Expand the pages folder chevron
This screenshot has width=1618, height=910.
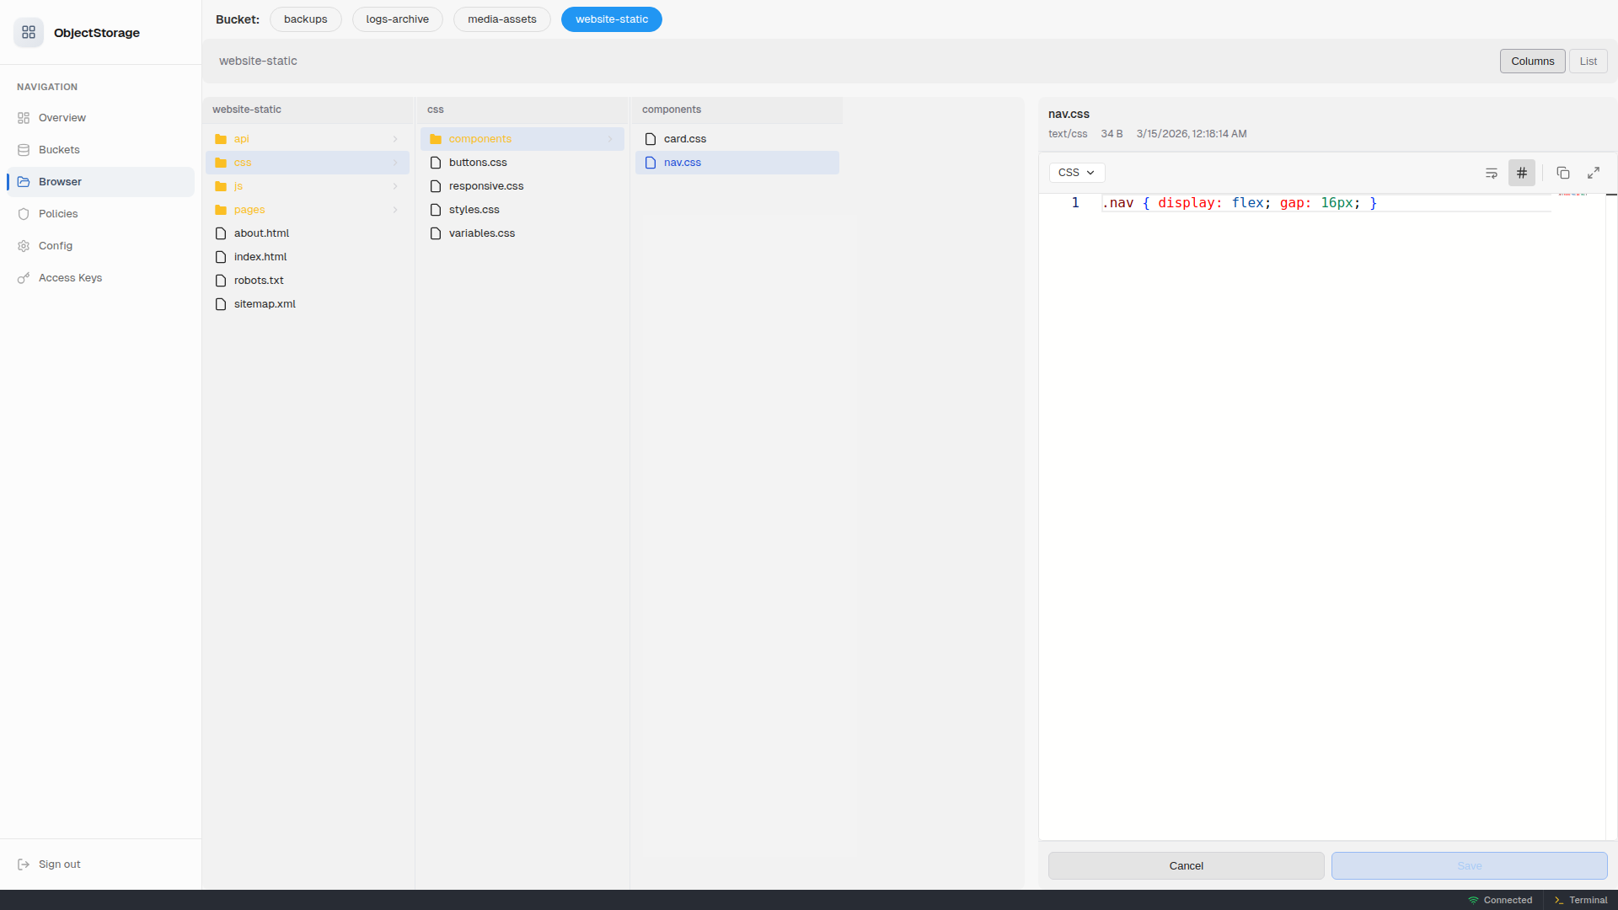click(x=395, y=210)
